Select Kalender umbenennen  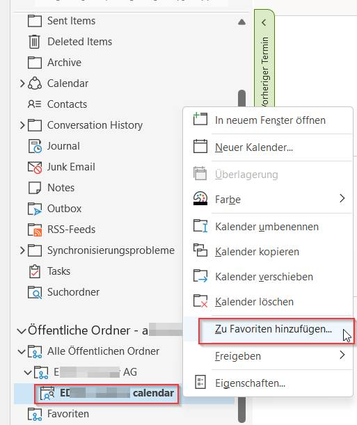pyautogui.click(x=268, y=227)
